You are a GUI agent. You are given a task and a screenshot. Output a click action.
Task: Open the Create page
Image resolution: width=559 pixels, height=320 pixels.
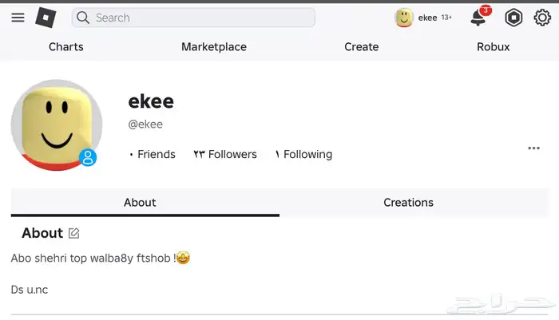pos(361,47)
